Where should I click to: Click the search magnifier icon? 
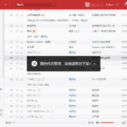point(53,5)
